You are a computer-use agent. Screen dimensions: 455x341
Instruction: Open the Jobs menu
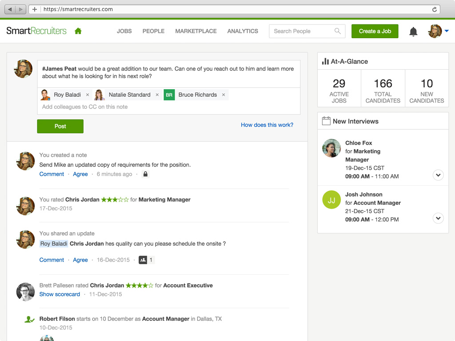[124, 31]
